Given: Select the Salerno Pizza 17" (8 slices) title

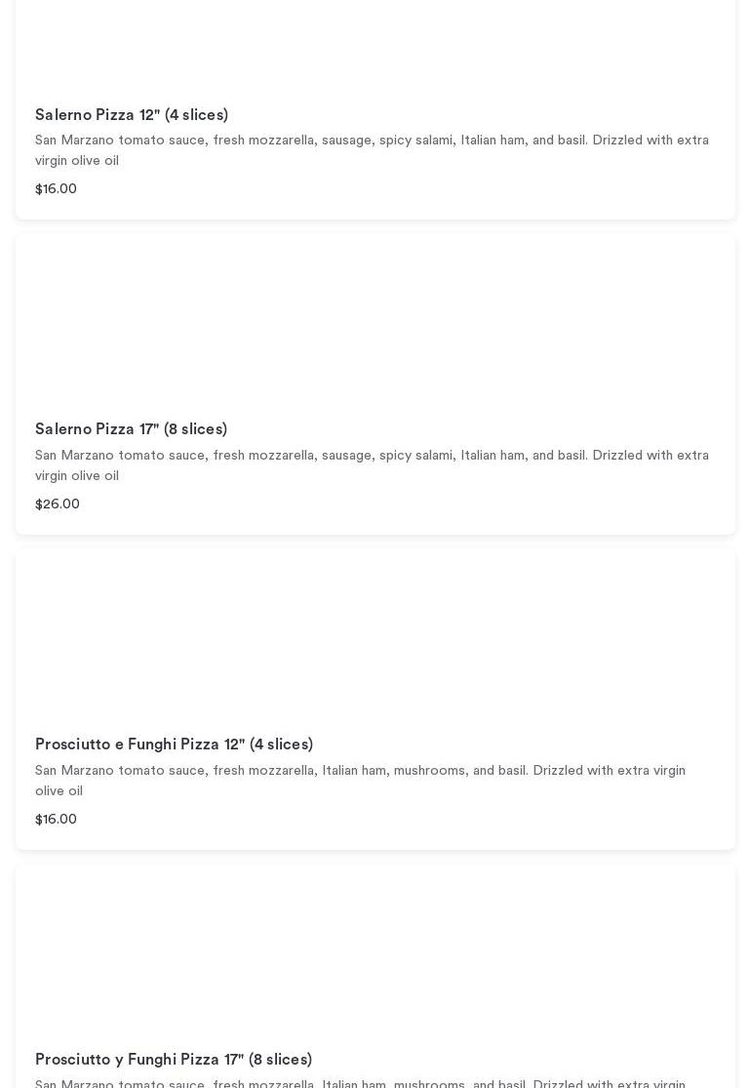Looking at the screenshot, I should point(131,429).
